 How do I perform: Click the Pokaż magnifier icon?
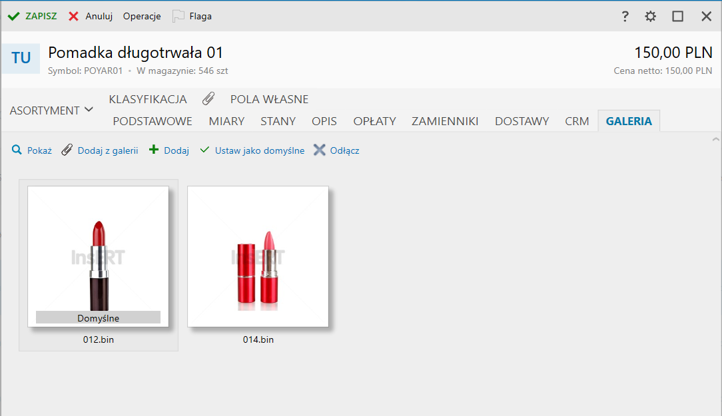pos(17,150)
